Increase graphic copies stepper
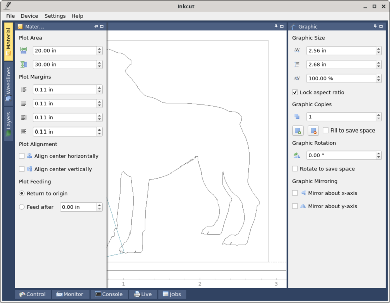 click(x=379, y=115)
